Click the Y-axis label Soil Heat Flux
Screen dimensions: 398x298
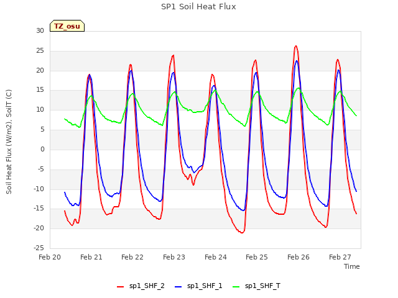9,142
